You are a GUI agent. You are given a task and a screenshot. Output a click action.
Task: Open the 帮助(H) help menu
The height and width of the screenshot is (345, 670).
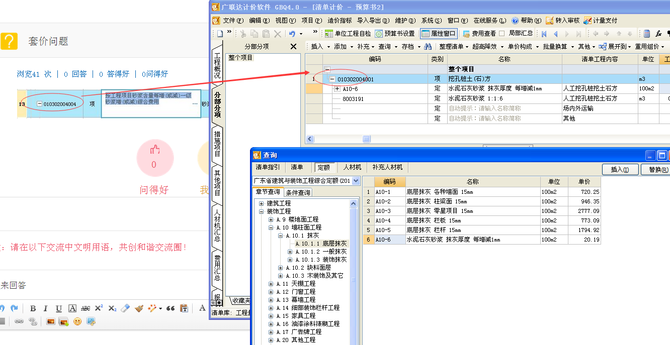point(527,21)
